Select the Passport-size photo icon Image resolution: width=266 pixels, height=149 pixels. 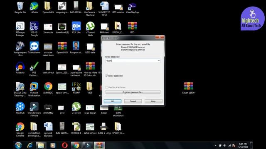coord(76,48)
